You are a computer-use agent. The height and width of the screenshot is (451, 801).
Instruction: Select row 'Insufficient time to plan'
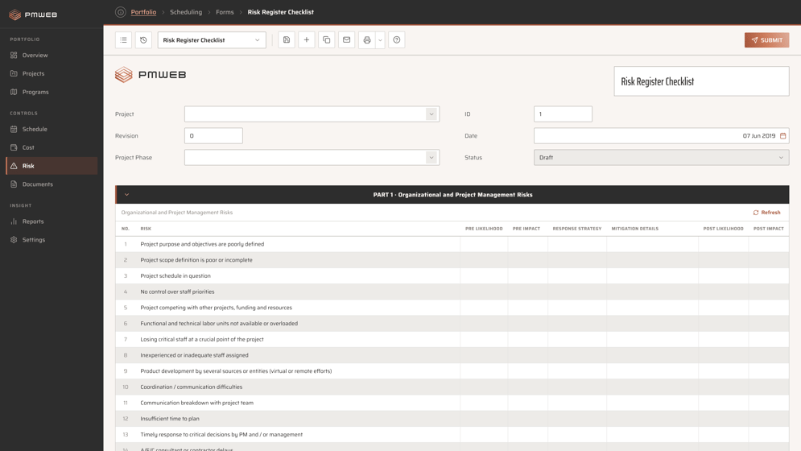pyautogui.click(x=452, y=419)
